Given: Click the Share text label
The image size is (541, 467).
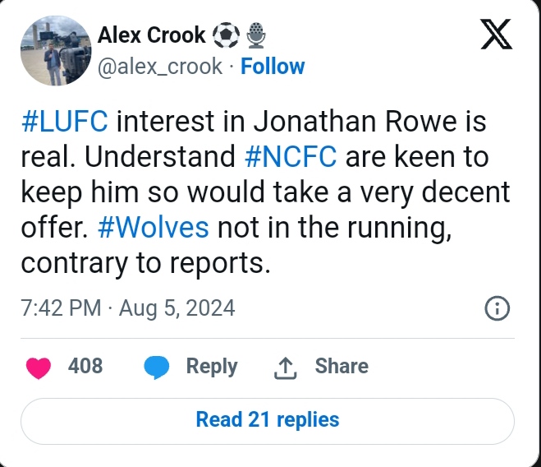Looking at the screenshot, I should [x=342, y=367].
